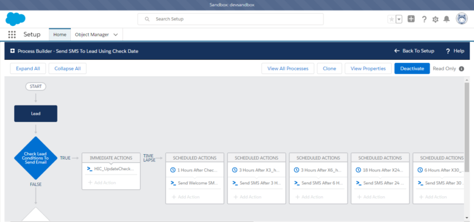Image resolution: width=474 pixels, height=222 pixels.
Task: Click the favorites star icon
Action: 391,19
